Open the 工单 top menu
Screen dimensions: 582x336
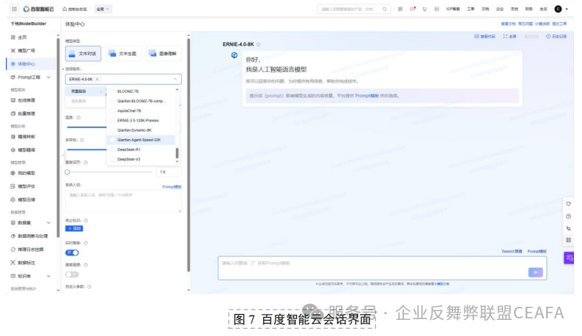pos(471,9)
